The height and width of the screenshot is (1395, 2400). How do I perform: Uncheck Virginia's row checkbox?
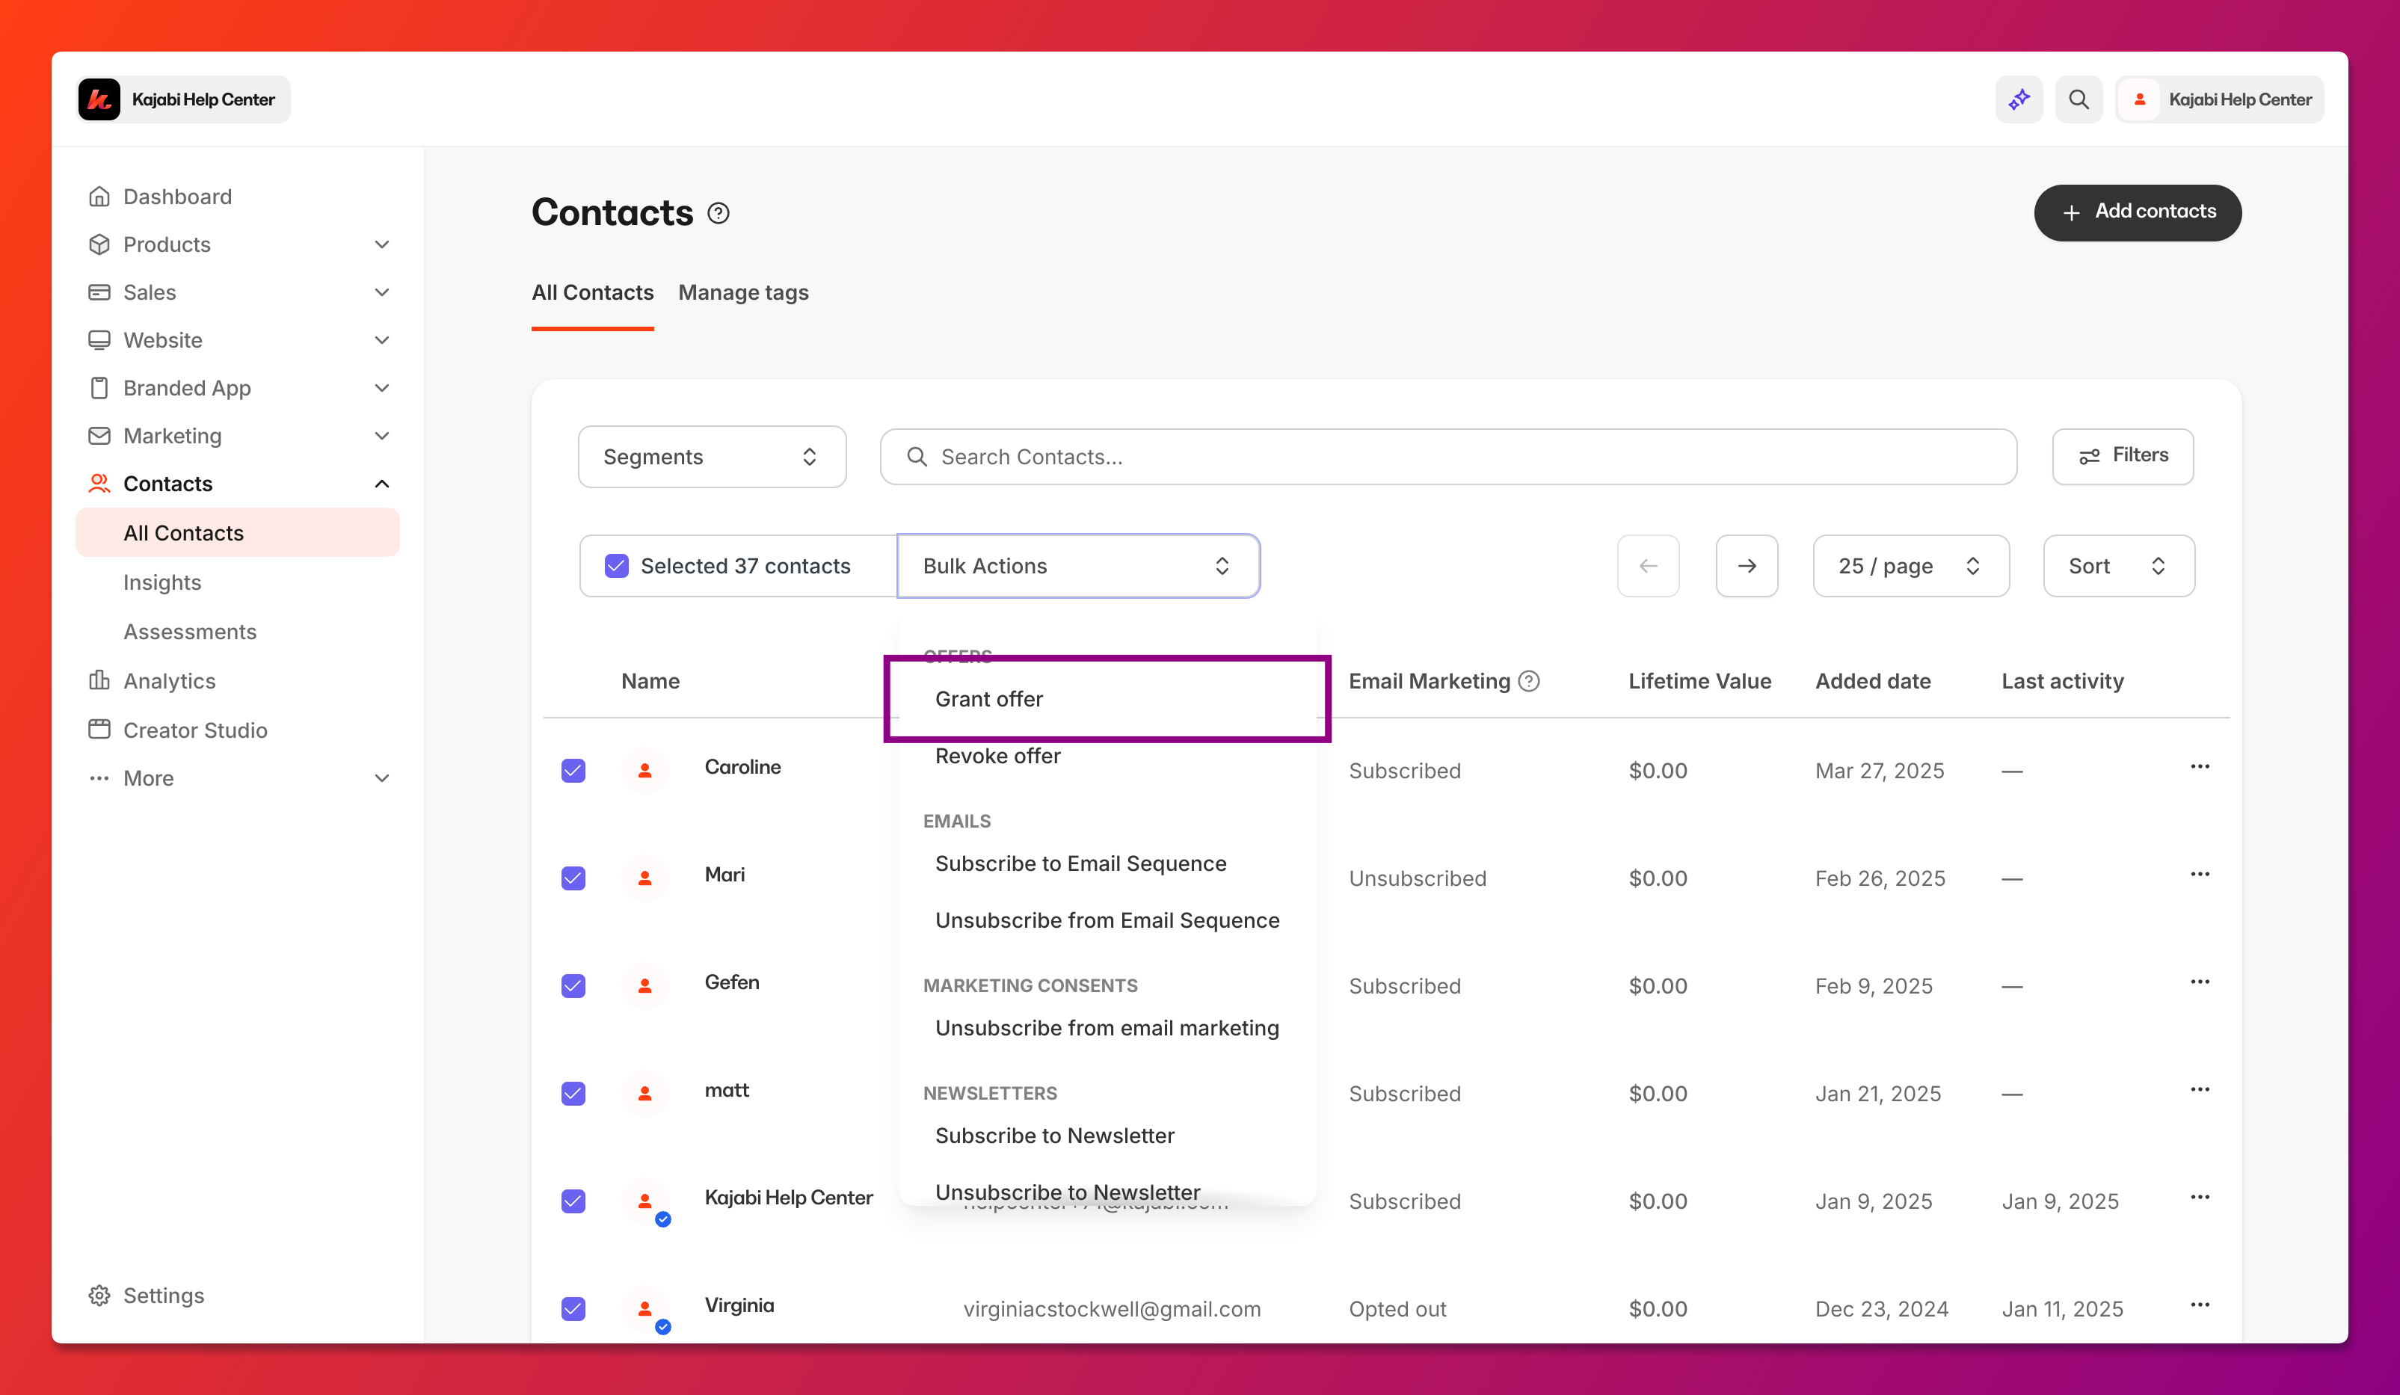[x=573, y=1308]
